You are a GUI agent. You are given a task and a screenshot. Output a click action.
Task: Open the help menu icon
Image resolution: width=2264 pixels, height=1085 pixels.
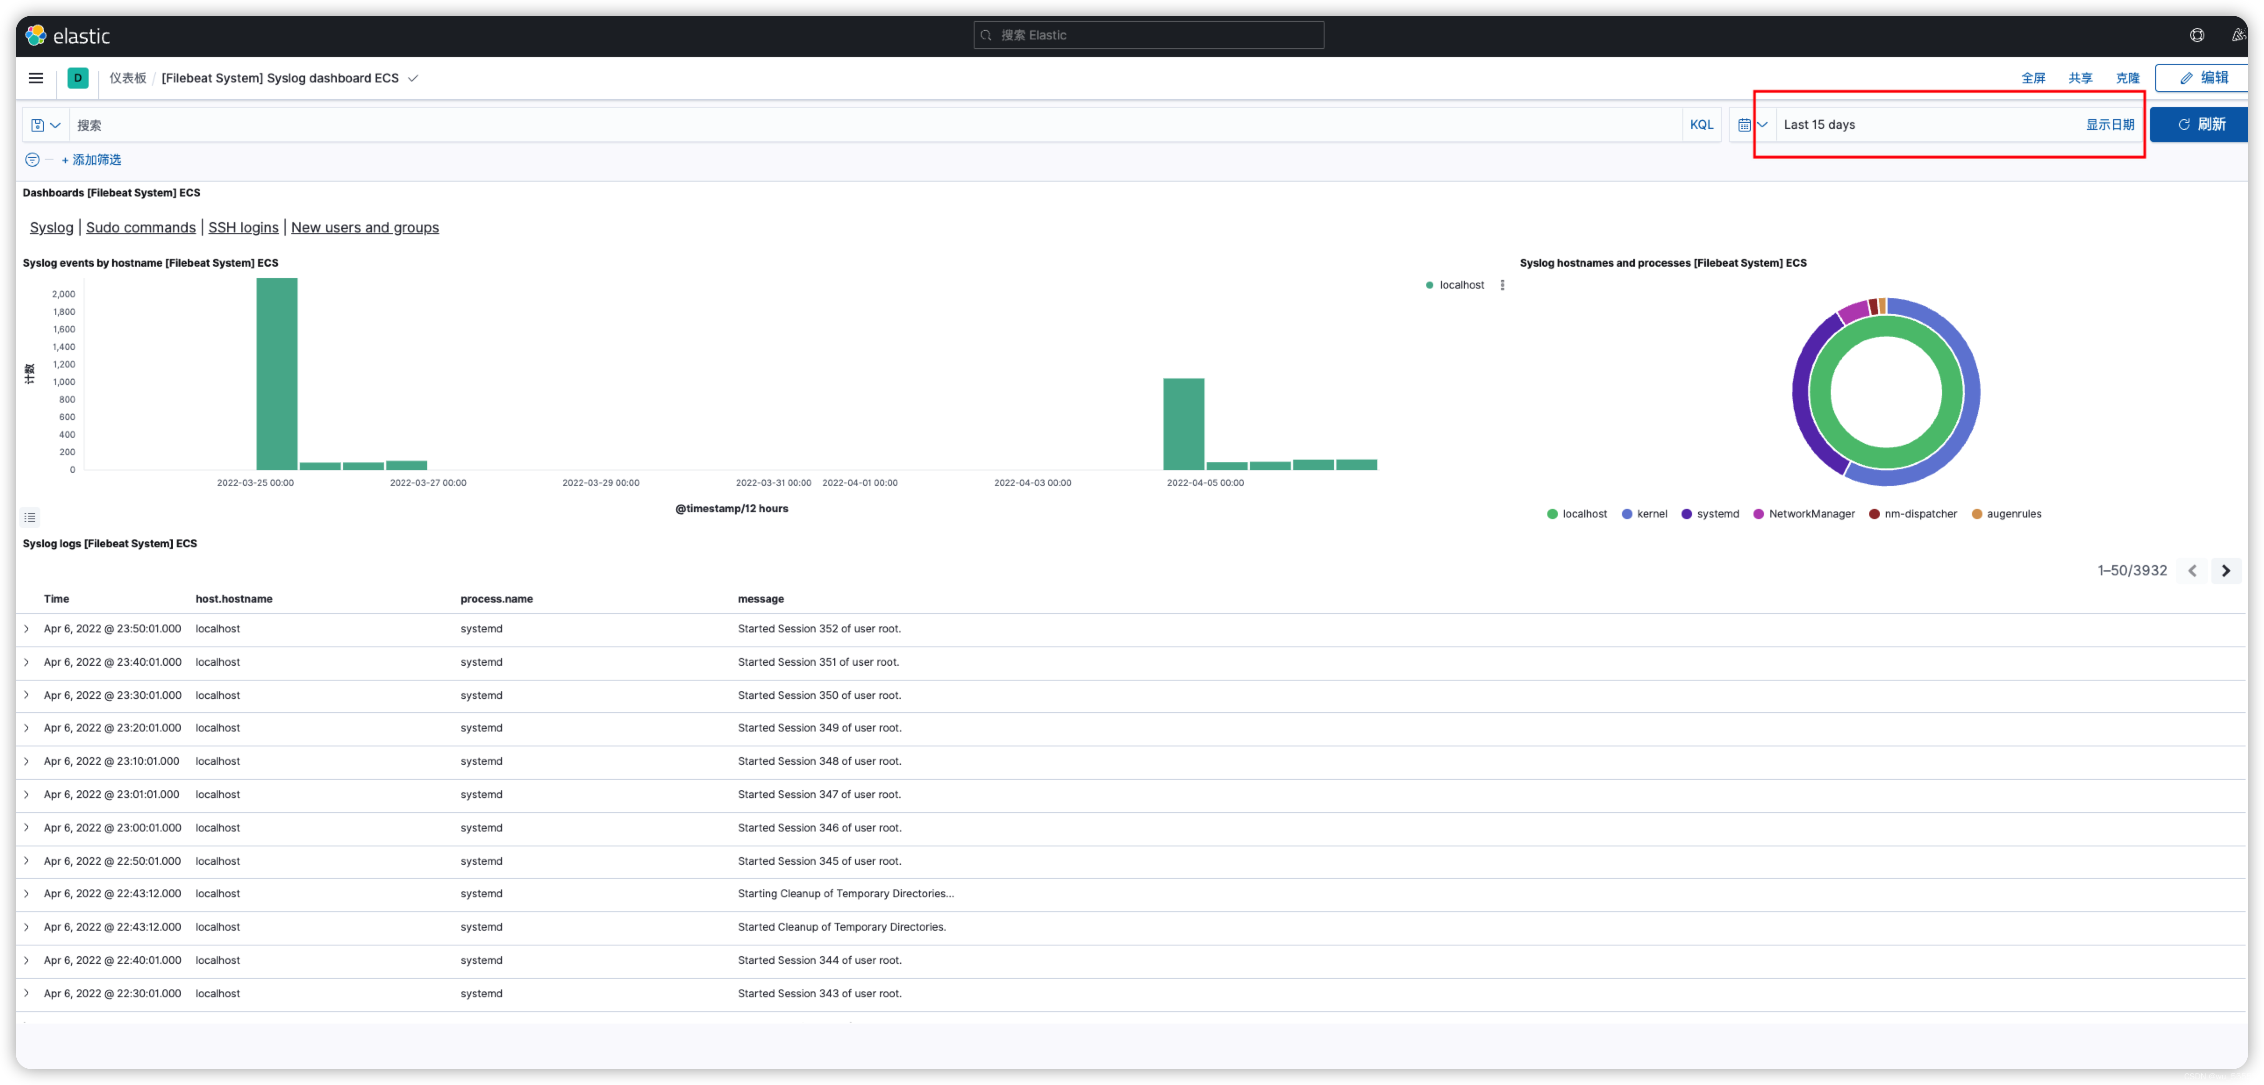[x=2196, y=35]
